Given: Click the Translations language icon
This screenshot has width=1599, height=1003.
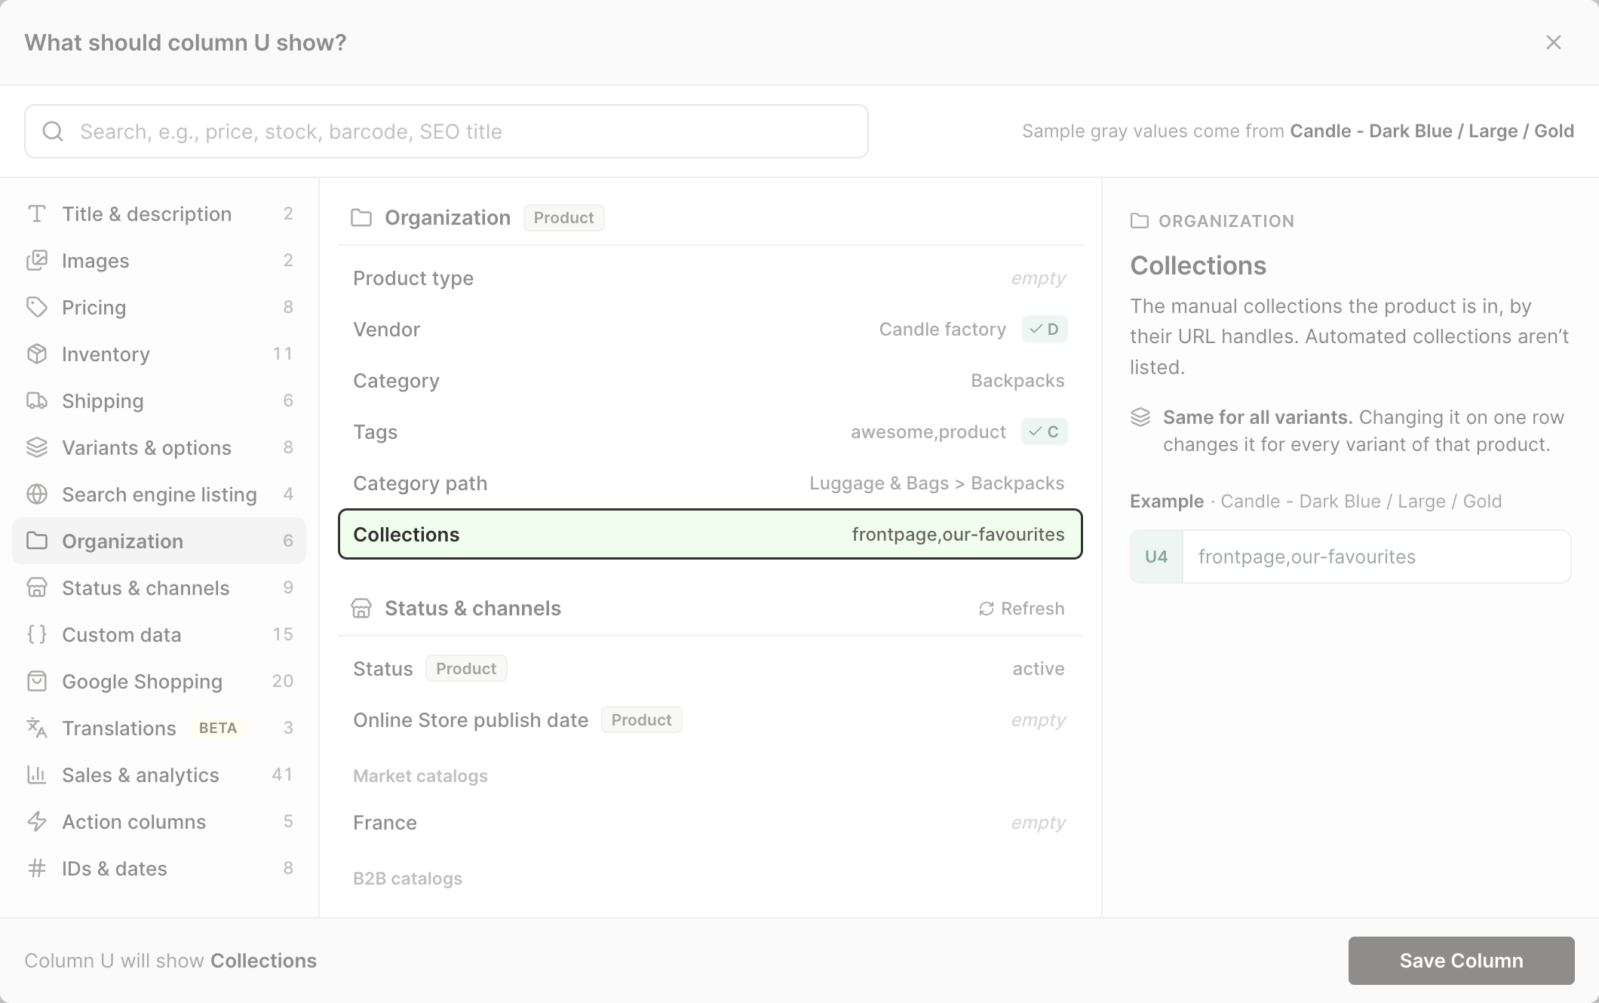Looking at the screenshot, I should (37, 728).
